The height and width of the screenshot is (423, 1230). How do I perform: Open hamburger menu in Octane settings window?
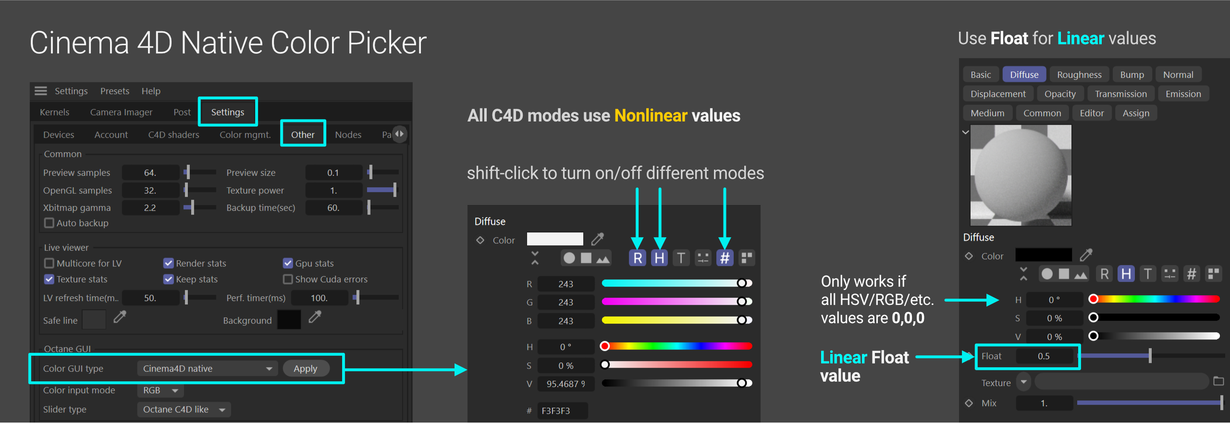41,91
